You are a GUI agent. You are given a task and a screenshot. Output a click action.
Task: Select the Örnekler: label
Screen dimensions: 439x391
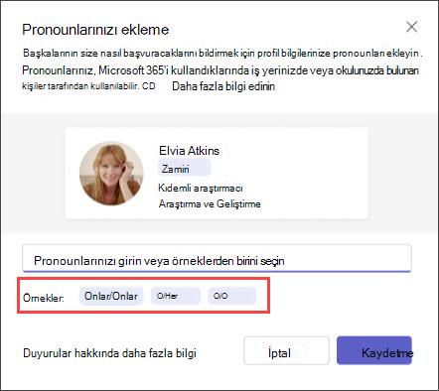click(44, 298)
